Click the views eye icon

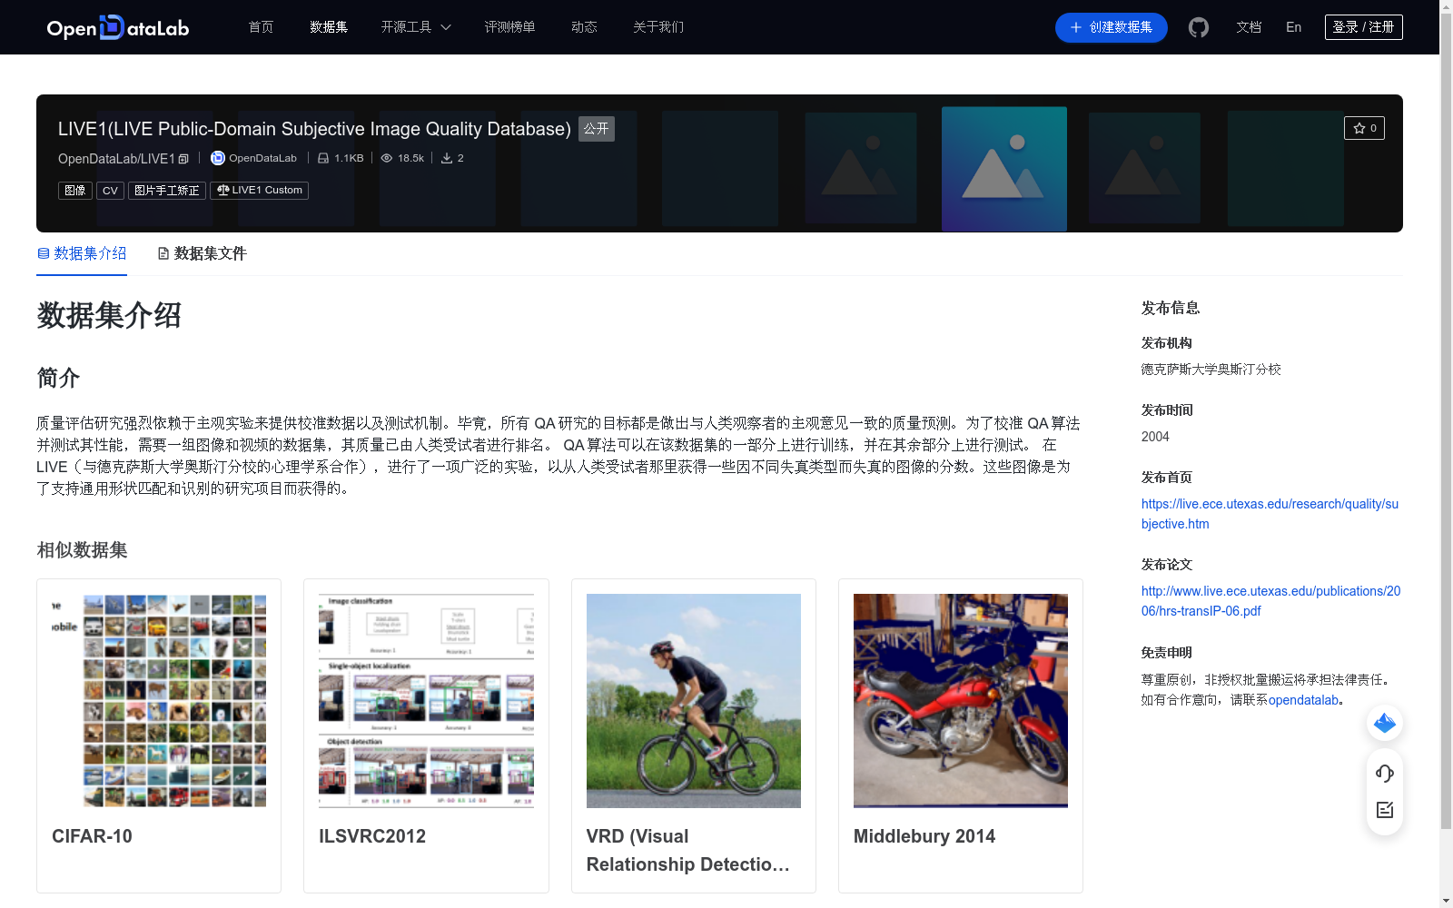click(x=387, y=158)
